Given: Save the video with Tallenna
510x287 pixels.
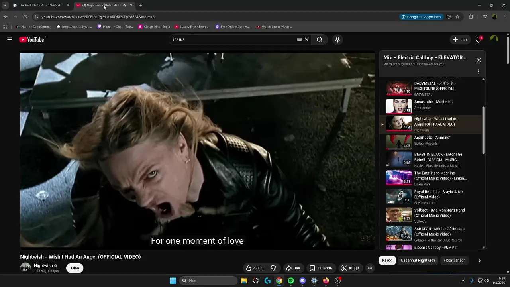Looking at the screenshot, I should (321, 268).
